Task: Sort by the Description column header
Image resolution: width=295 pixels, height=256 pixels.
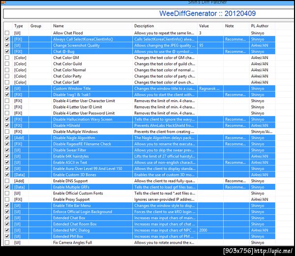Action: tap(144, 26)
